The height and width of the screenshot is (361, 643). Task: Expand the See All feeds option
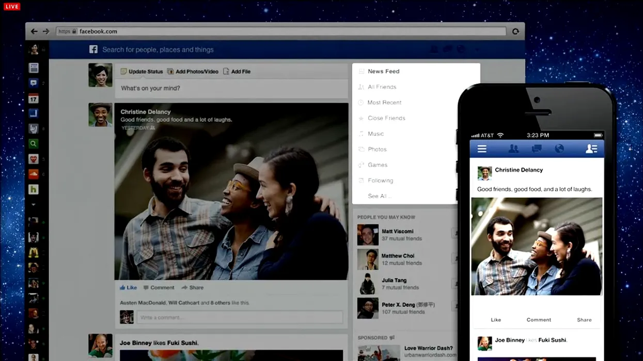379,196
